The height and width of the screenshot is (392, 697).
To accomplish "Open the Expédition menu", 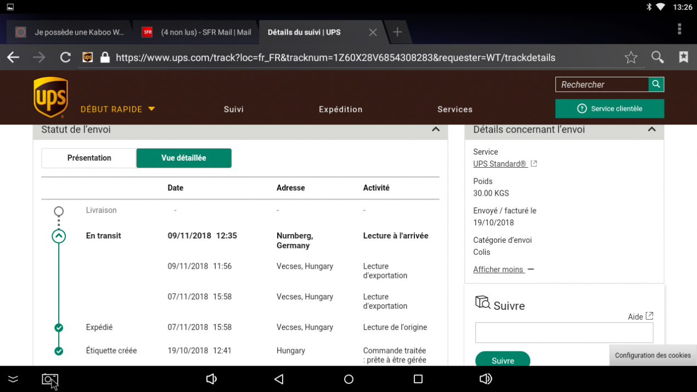I will click(x=341, y=109).
